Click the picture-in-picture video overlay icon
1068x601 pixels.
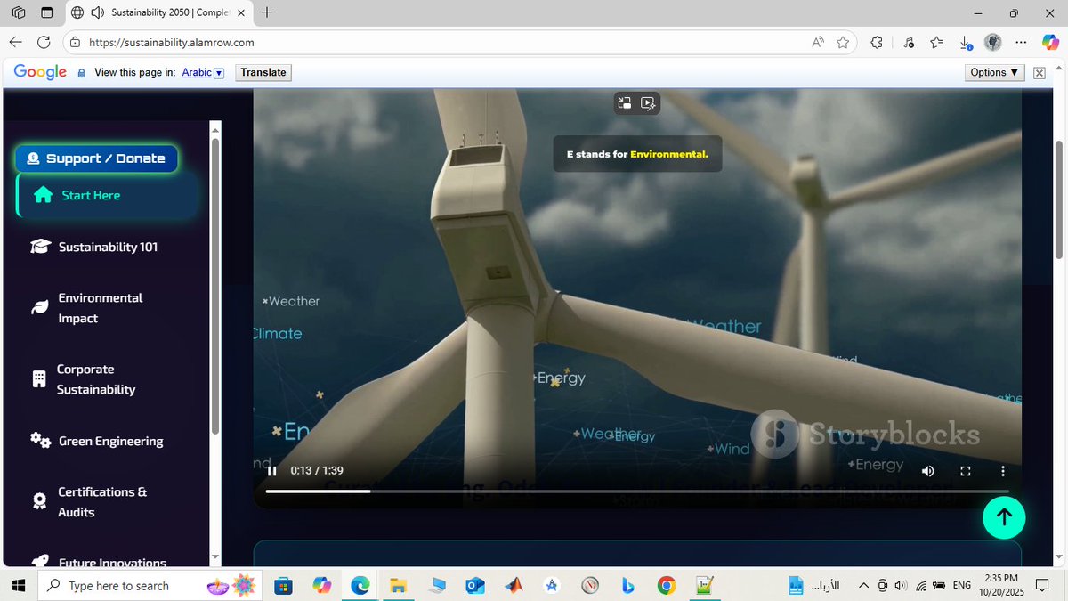(x=625, y=103)
